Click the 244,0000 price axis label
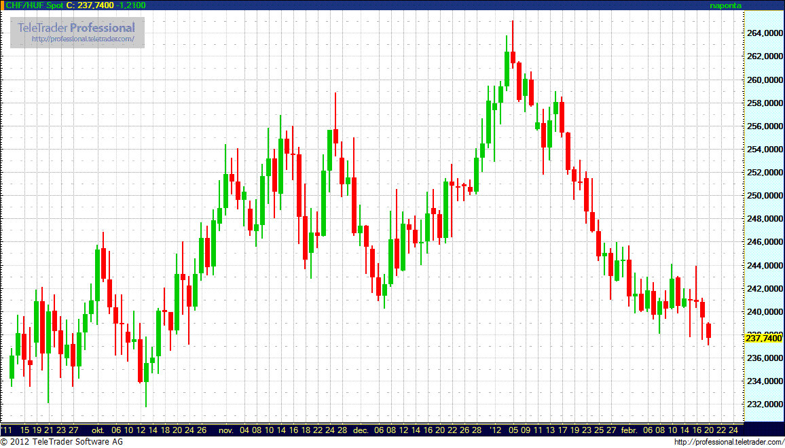Screen dimensions: 785x448 [x=764, y=266]
